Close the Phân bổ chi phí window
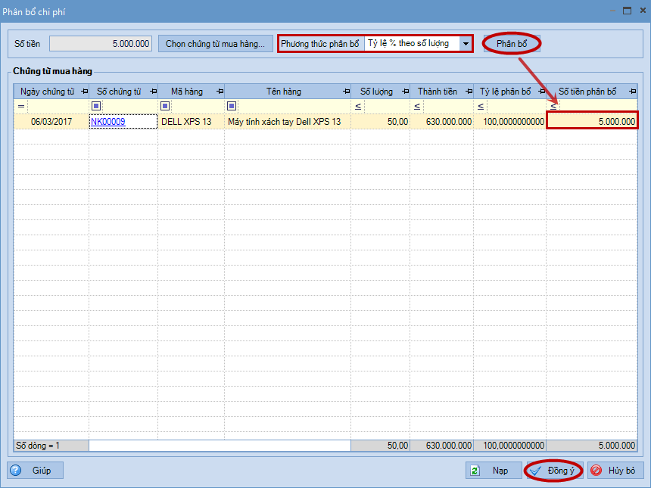Image resolution: width=651 pixels, height=488 pixels. (643, 11)
